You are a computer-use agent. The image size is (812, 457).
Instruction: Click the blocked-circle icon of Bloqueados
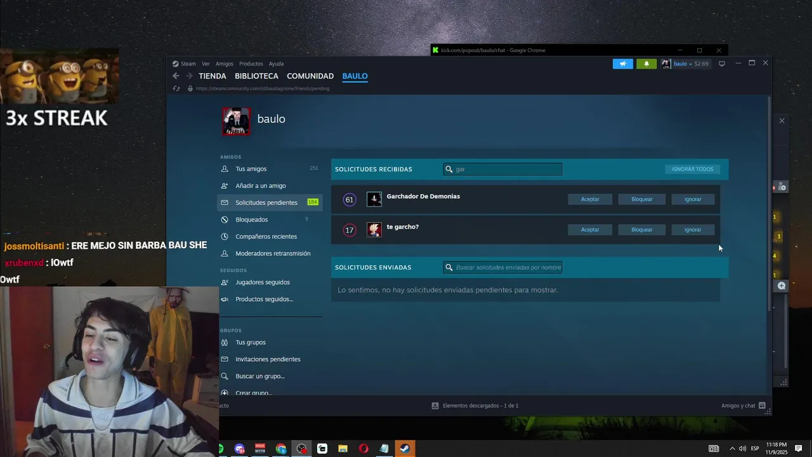(225, 220)
